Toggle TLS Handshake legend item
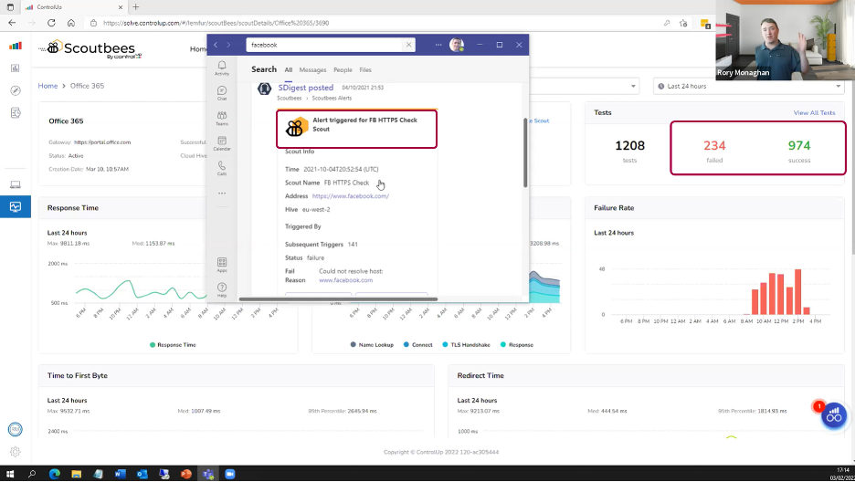 click(x=466, y=345)
